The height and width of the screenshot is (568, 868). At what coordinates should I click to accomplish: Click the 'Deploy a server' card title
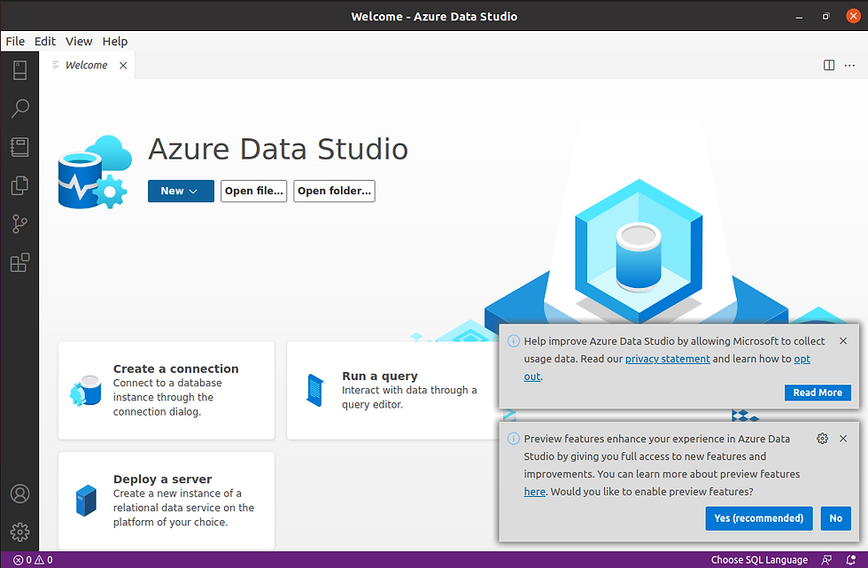coord(163,479)
